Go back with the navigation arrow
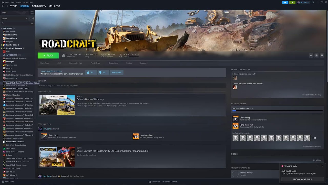This screenshot has height=185, width=328. click(3, 6)
